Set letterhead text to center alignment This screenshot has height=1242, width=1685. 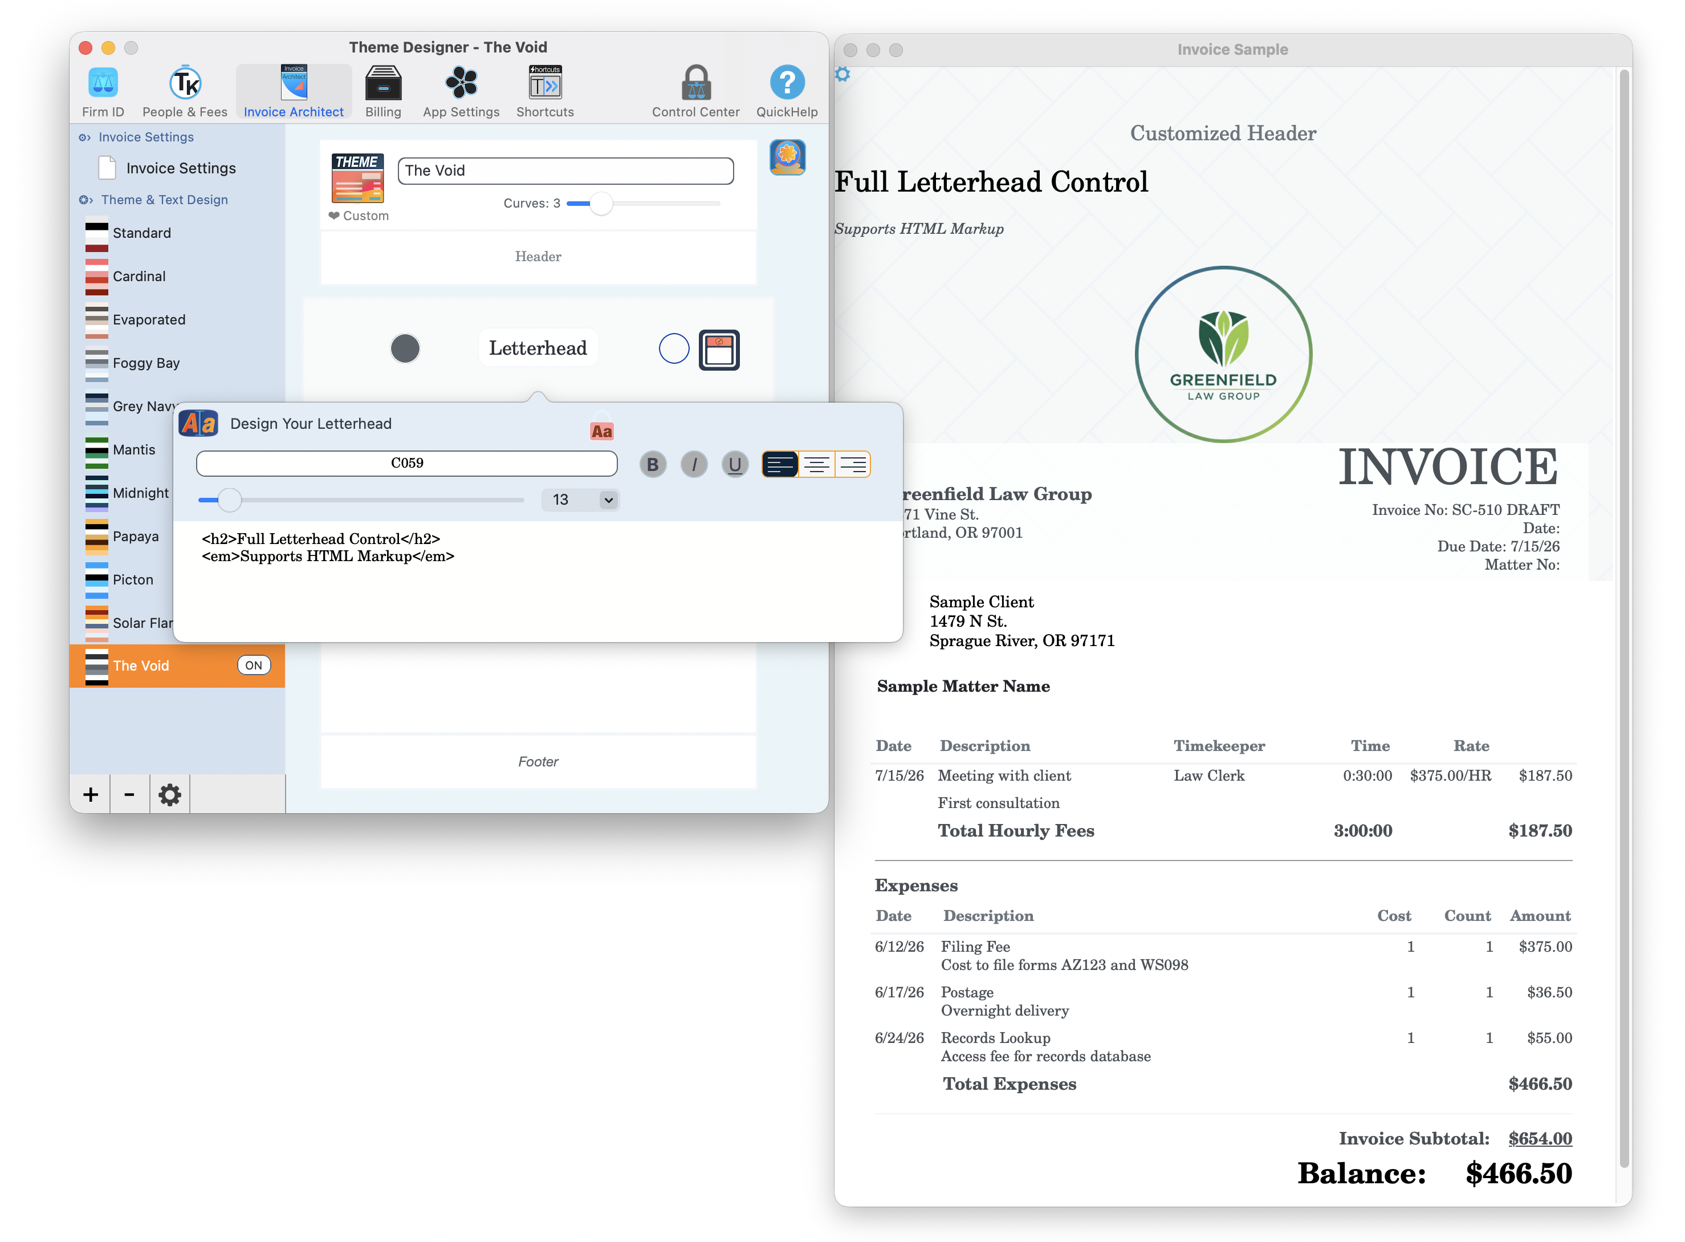point(816,465)
